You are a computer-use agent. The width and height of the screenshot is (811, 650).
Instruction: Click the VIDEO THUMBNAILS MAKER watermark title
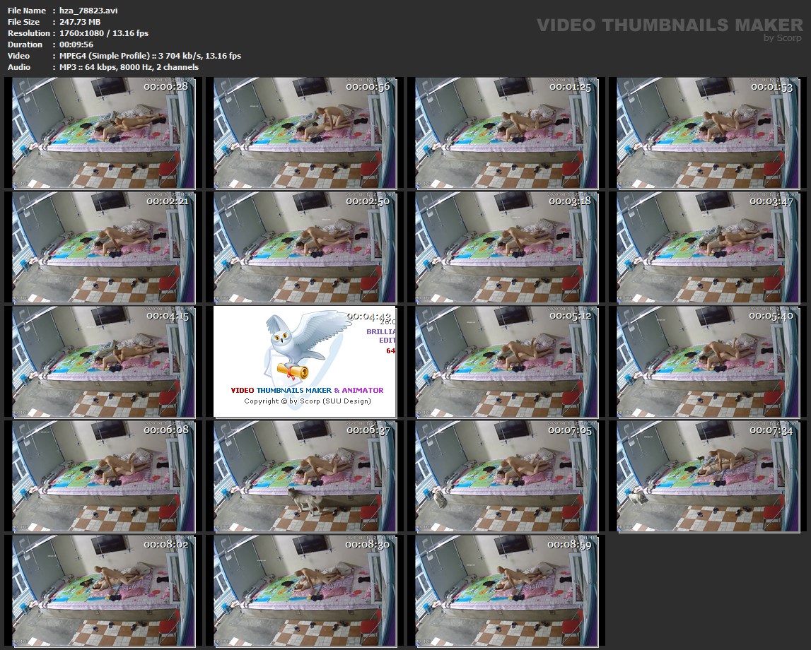pos(669,25)
